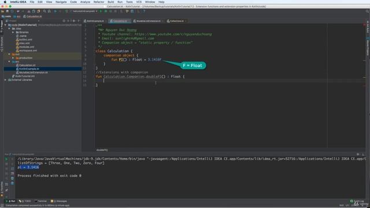Click the doublePI() breadcrumb below the editor
370x208 pixels.
tap(102, 150)
